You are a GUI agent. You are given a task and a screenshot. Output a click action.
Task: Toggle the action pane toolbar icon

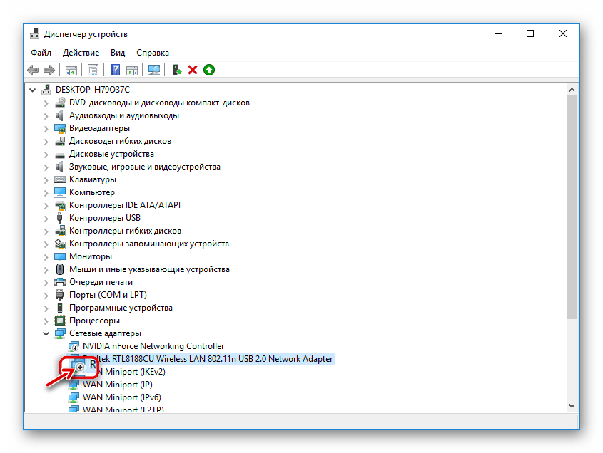click(132, 71)
